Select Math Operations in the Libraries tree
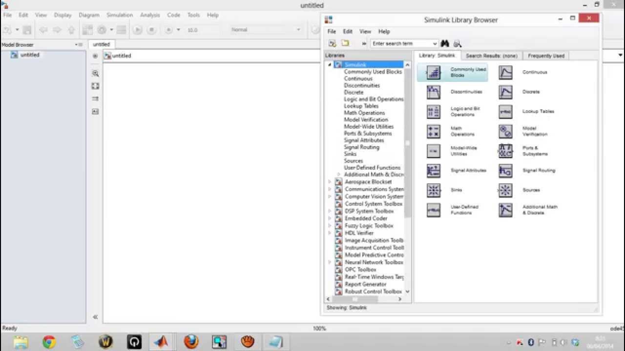The width and height of the screenshot is (625, 351). pos(364,113)
